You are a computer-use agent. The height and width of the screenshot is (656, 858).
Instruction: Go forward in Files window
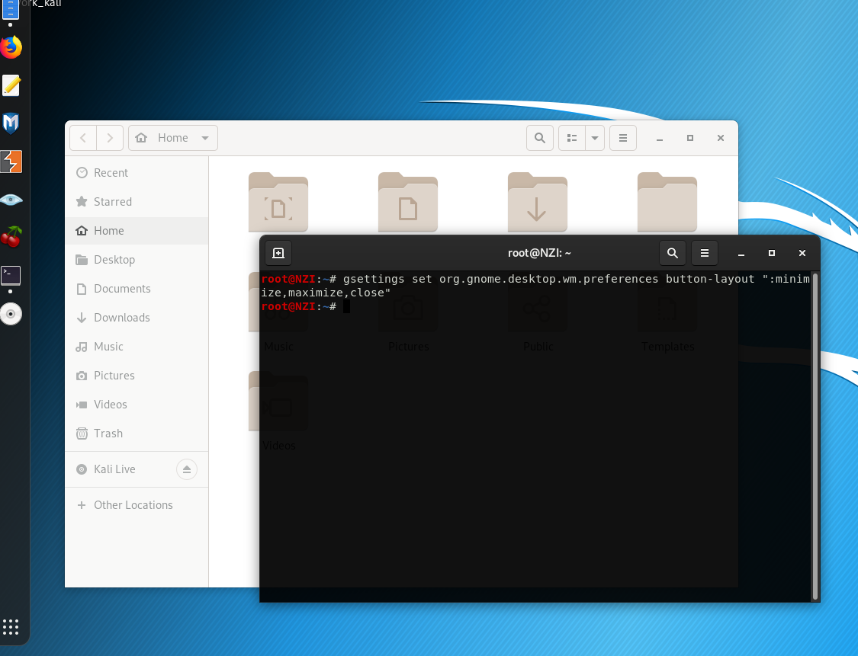coord(109,138)
